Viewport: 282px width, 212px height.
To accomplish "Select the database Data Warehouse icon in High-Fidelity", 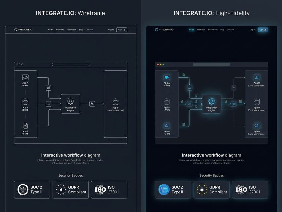I will pyautogui.click(x=257, y=102).
